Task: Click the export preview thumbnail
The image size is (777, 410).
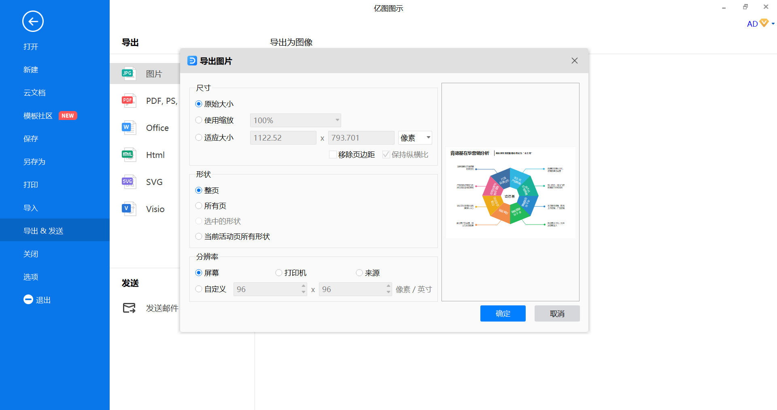Action: pos(510,192)
